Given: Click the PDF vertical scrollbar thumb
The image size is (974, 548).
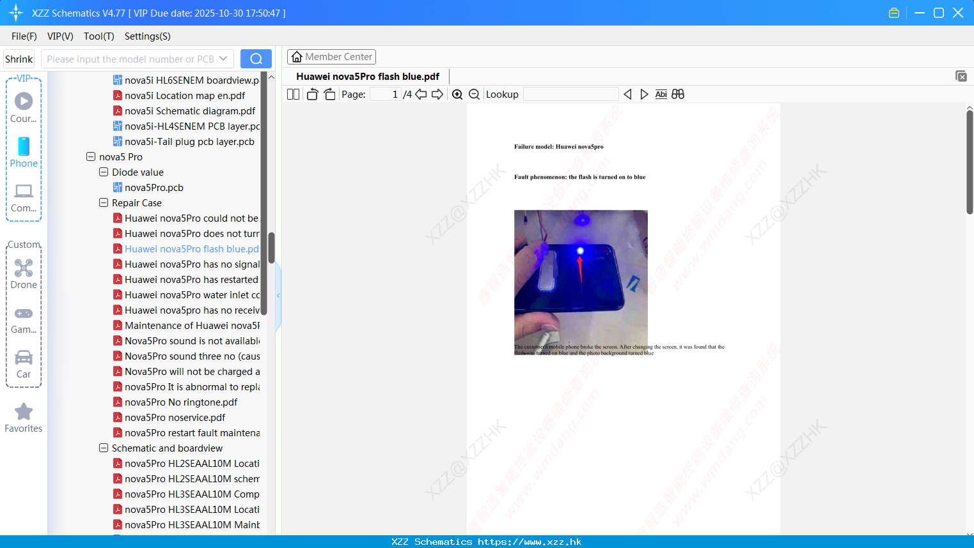Looking at the screenshot, I should (x=970, y=162).
